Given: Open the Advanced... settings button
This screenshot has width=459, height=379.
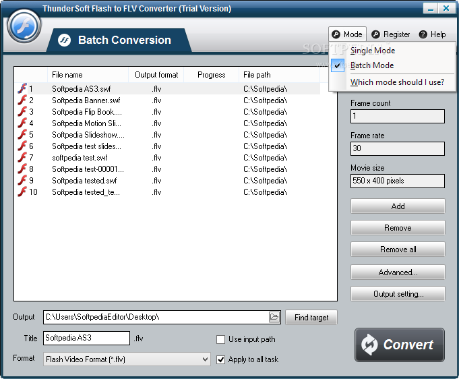Looking at the screenshot, I should tap(398, 272).
